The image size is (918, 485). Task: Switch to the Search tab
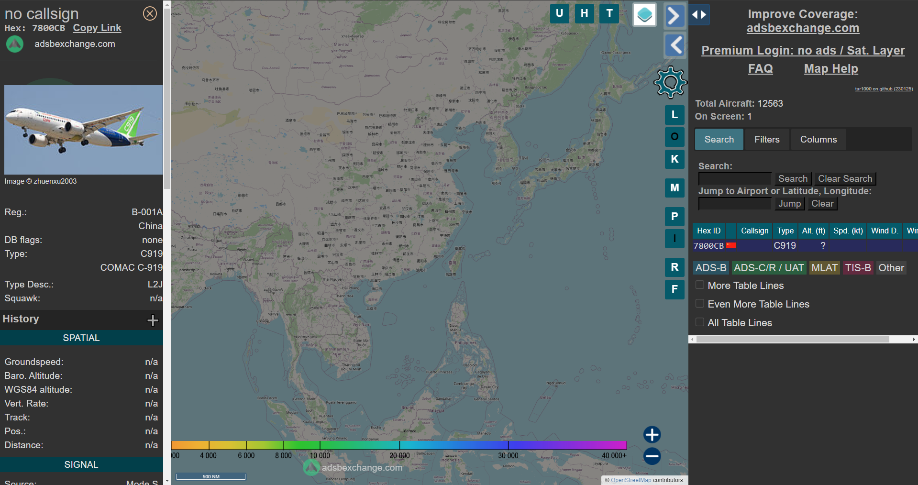tap(719, 139)
